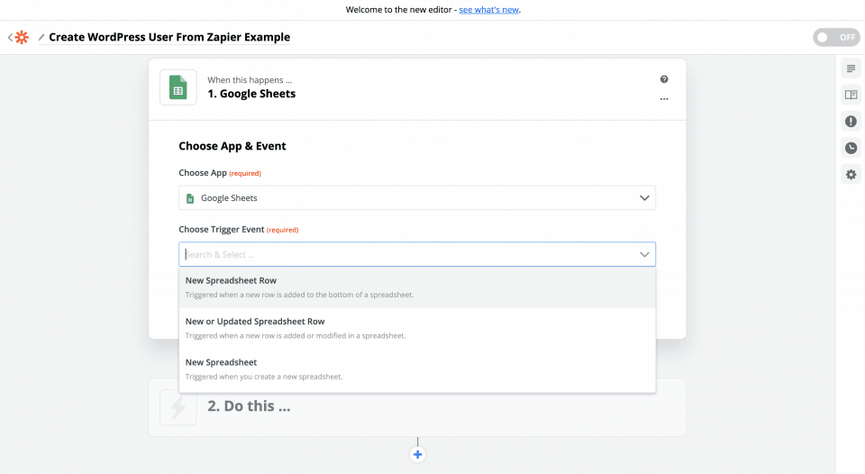Show the alerts exclamation icon in sidebar

click(x=851, y=122)
